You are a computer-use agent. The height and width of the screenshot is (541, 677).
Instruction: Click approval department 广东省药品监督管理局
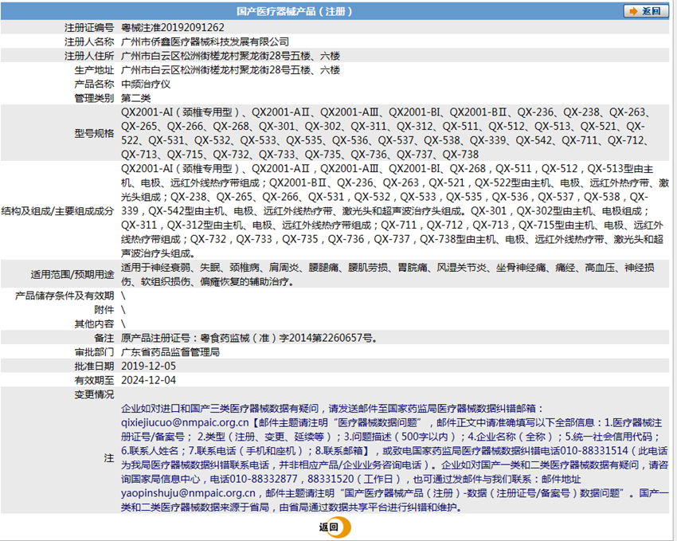pos(170,352)
